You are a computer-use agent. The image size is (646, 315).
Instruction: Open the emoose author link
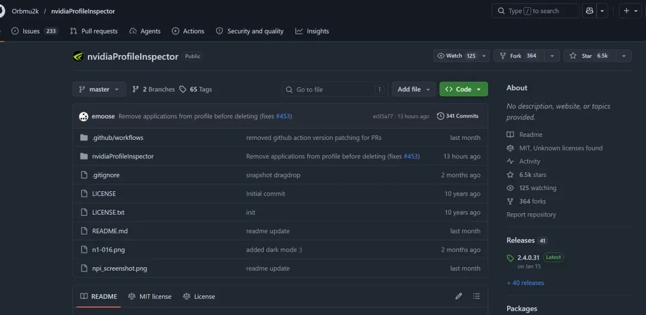pyautogui.click(x=103, y=117)
